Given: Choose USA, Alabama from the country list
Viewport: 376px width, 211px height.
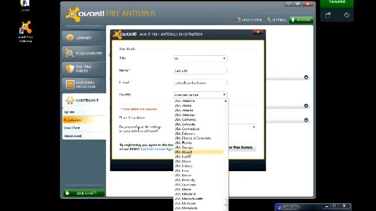Looking at the screenshot, I should [x=199, y=101].
